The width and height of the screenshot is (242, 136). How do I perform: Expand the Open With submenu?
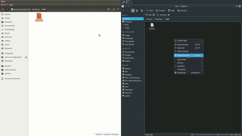click(x=188, y=60)
